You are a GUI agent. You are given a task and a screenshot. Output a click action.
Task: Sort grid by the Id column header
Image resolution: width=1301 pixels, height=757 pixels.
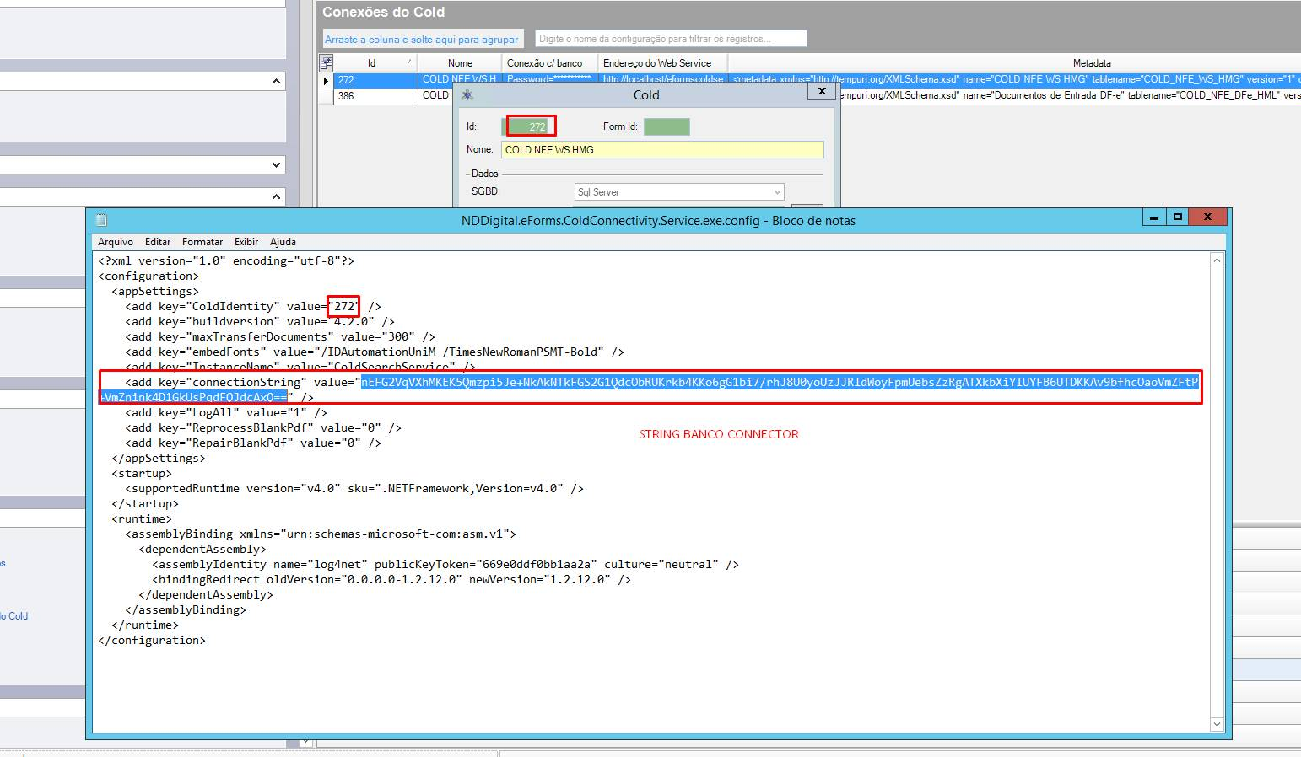(371, 63)
